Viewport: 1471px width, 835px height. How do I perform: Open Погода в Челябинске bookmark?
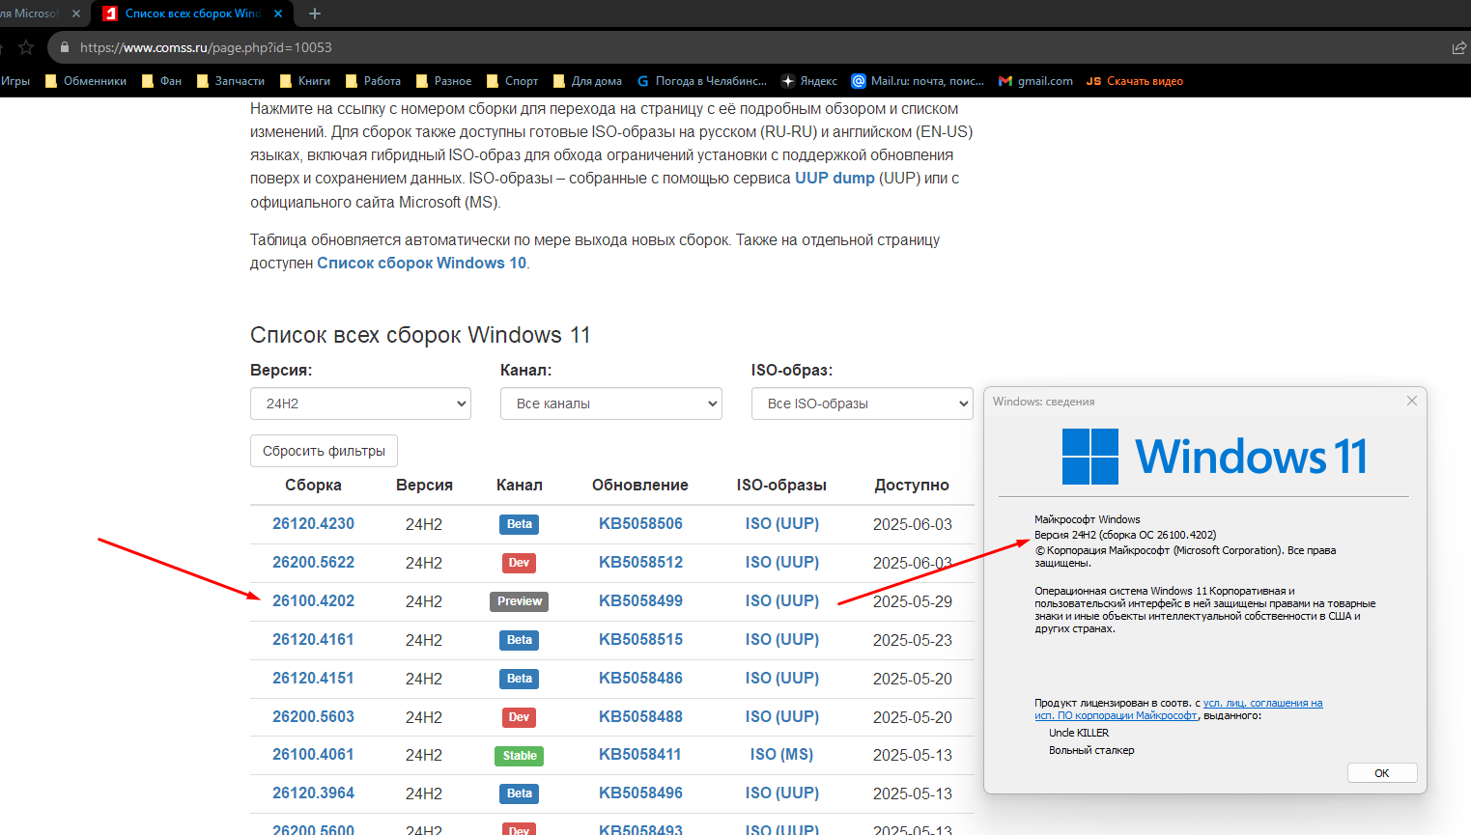701,81
